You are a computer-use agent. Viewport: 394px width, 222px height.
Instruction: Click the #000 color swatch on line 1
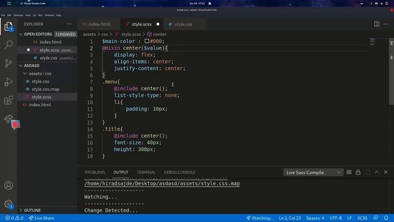[147, 41]
